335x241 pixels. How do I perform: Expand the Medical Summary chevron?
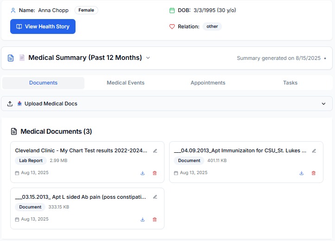(x=148, y=58)
